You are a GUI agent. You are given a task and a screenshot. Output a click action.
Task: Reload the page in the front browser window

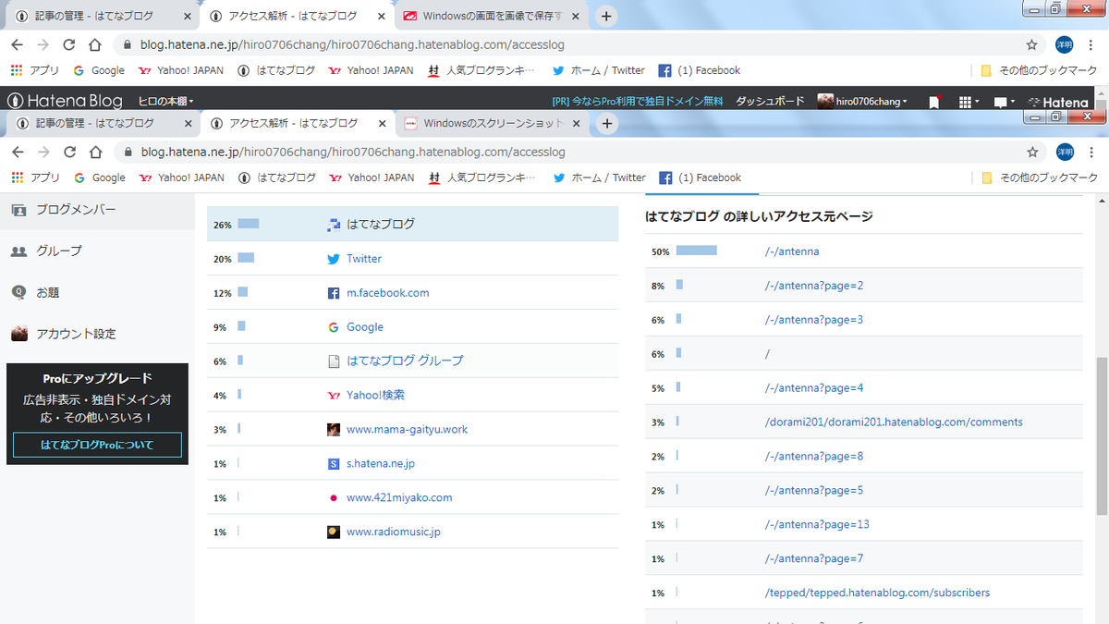click(69, 152)
